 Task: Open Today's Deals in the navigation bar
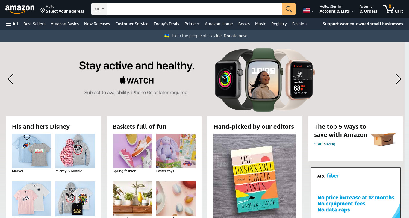(x=166, y=24)
